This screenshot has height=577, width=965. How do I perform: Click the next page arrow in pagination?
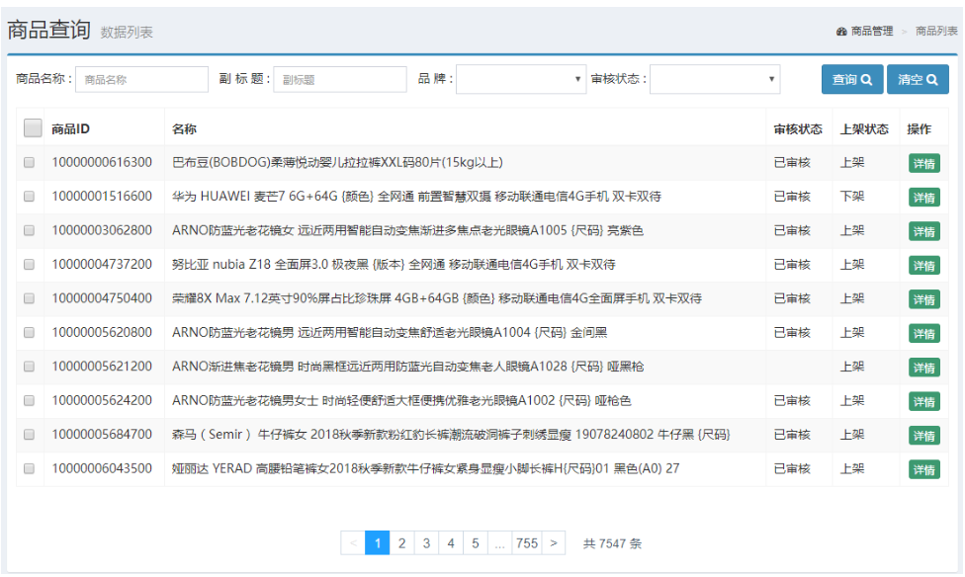click(554, 543)
